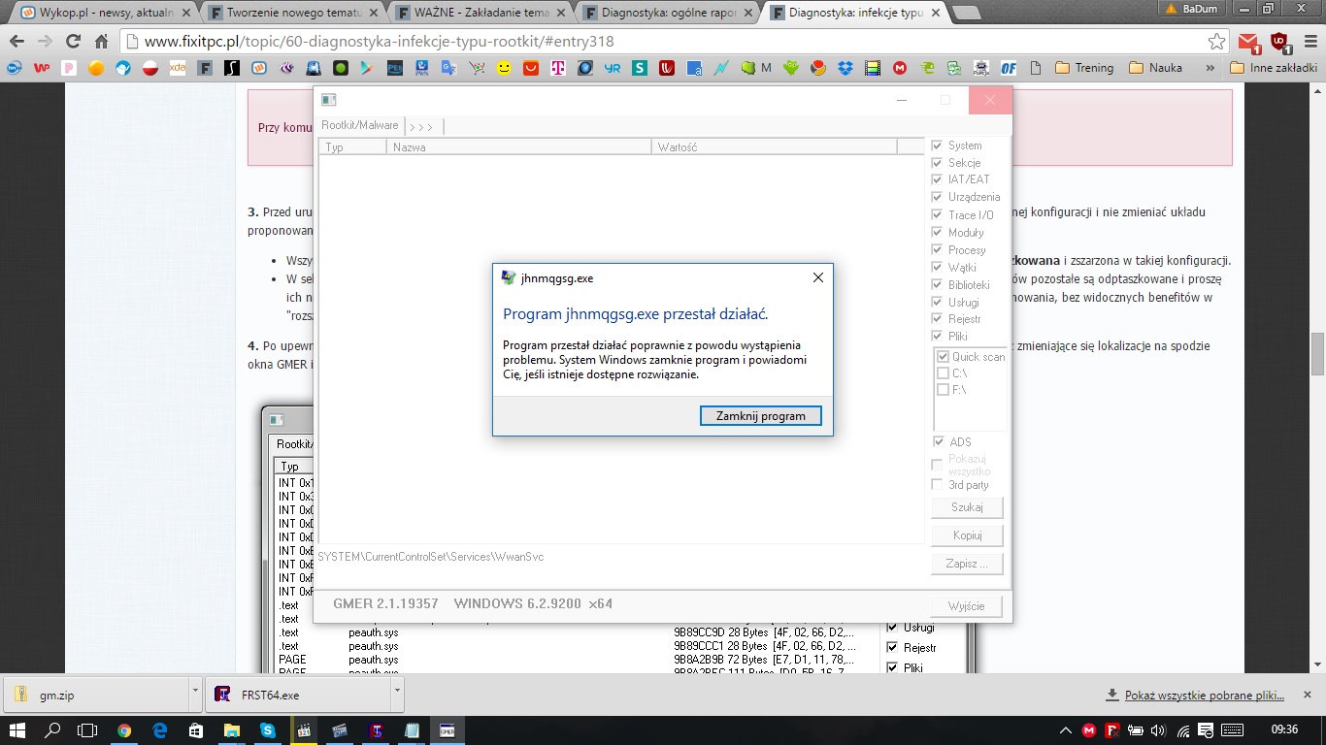
Task: Open Skype from the taskbar
Action: pos(266,729)
